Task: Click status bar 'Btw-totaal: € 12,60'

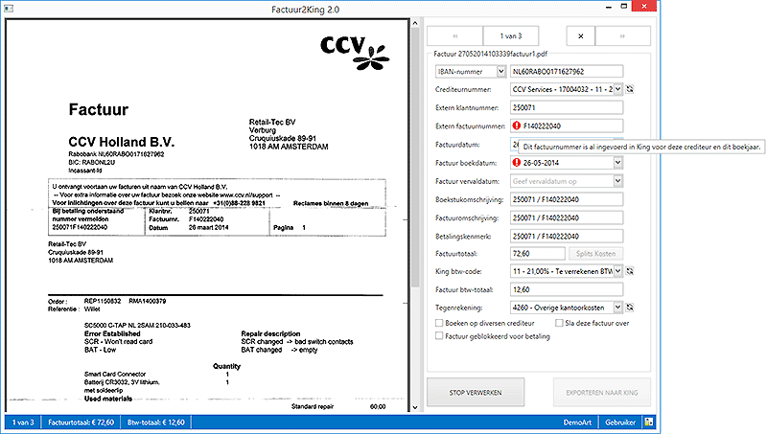Action: click(x=156, y=423)
